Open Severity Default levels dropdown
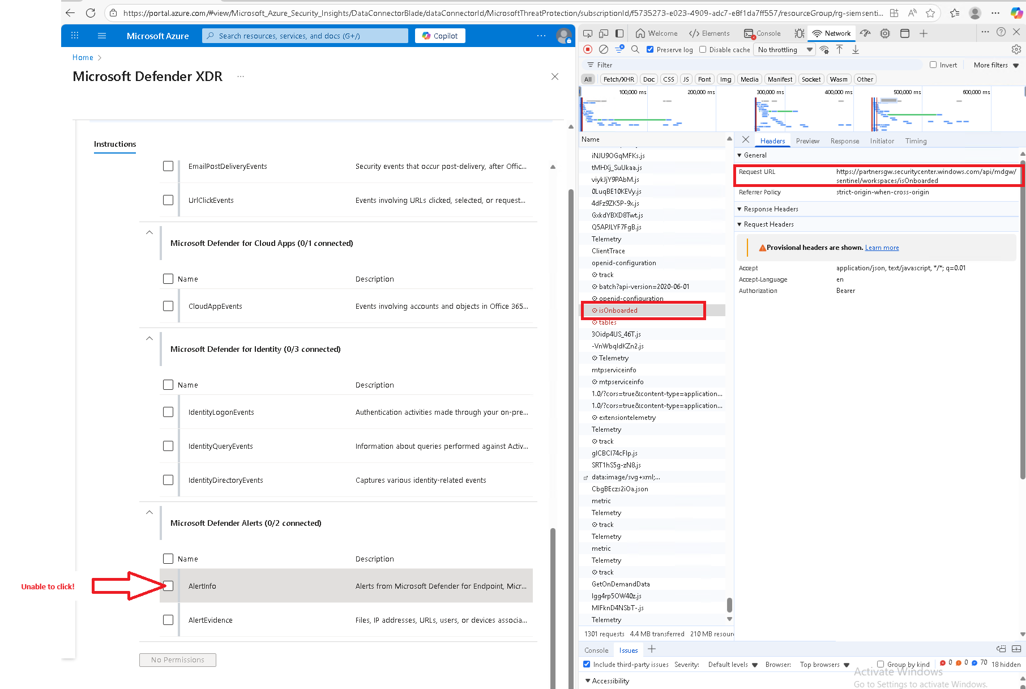This screenshot has width=1026, height=689. coord(733,665)
